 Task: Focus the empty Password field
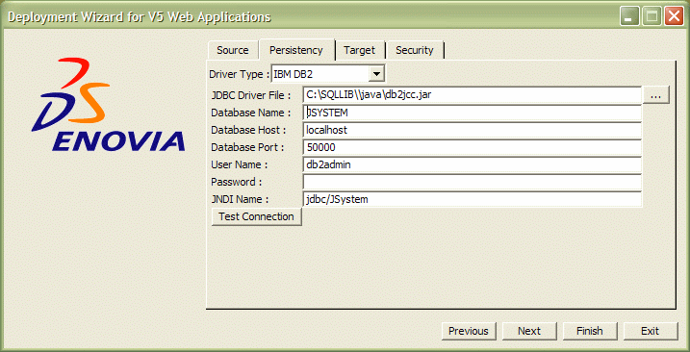click(x=472, y=182)
